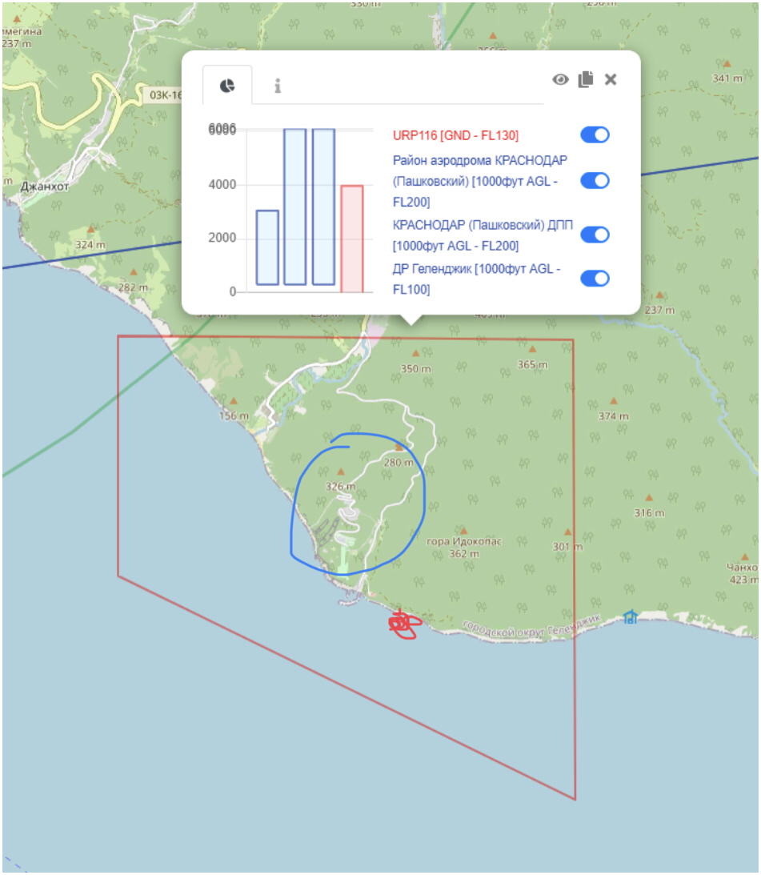Click the red bar in altitude chart
761x875 pixels.
[x=352, y=239]
